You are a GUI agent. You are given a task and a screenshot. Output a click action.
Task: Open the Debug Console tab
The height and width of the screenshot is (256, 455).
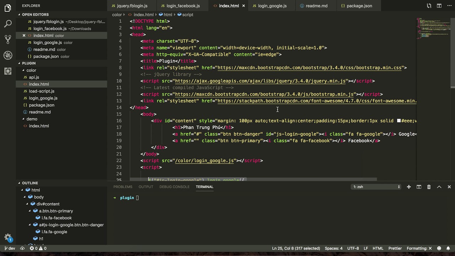tap(174, 187)
